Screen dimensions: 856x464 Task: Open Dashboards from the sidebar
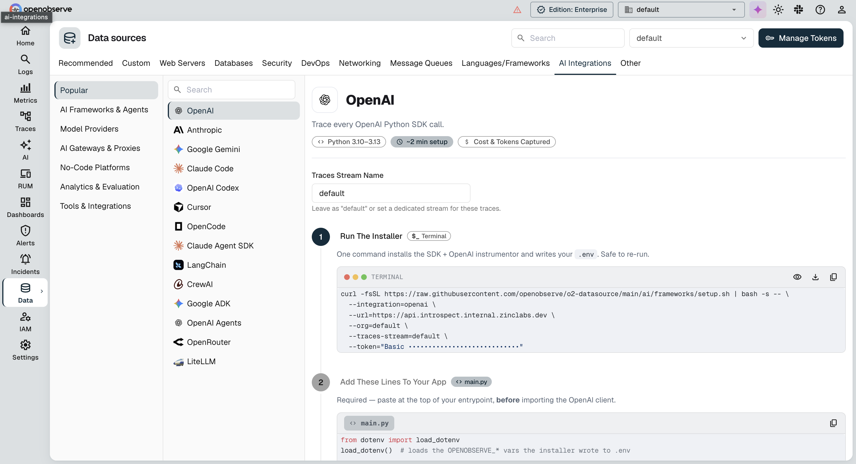(25, 208)
